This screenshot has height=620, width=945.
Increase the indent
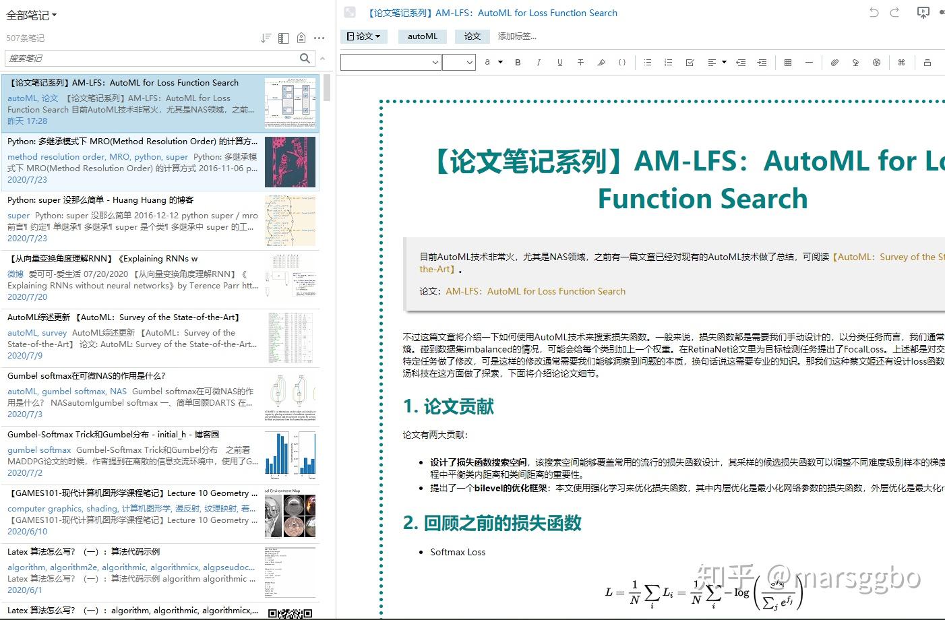click(762, 63)
